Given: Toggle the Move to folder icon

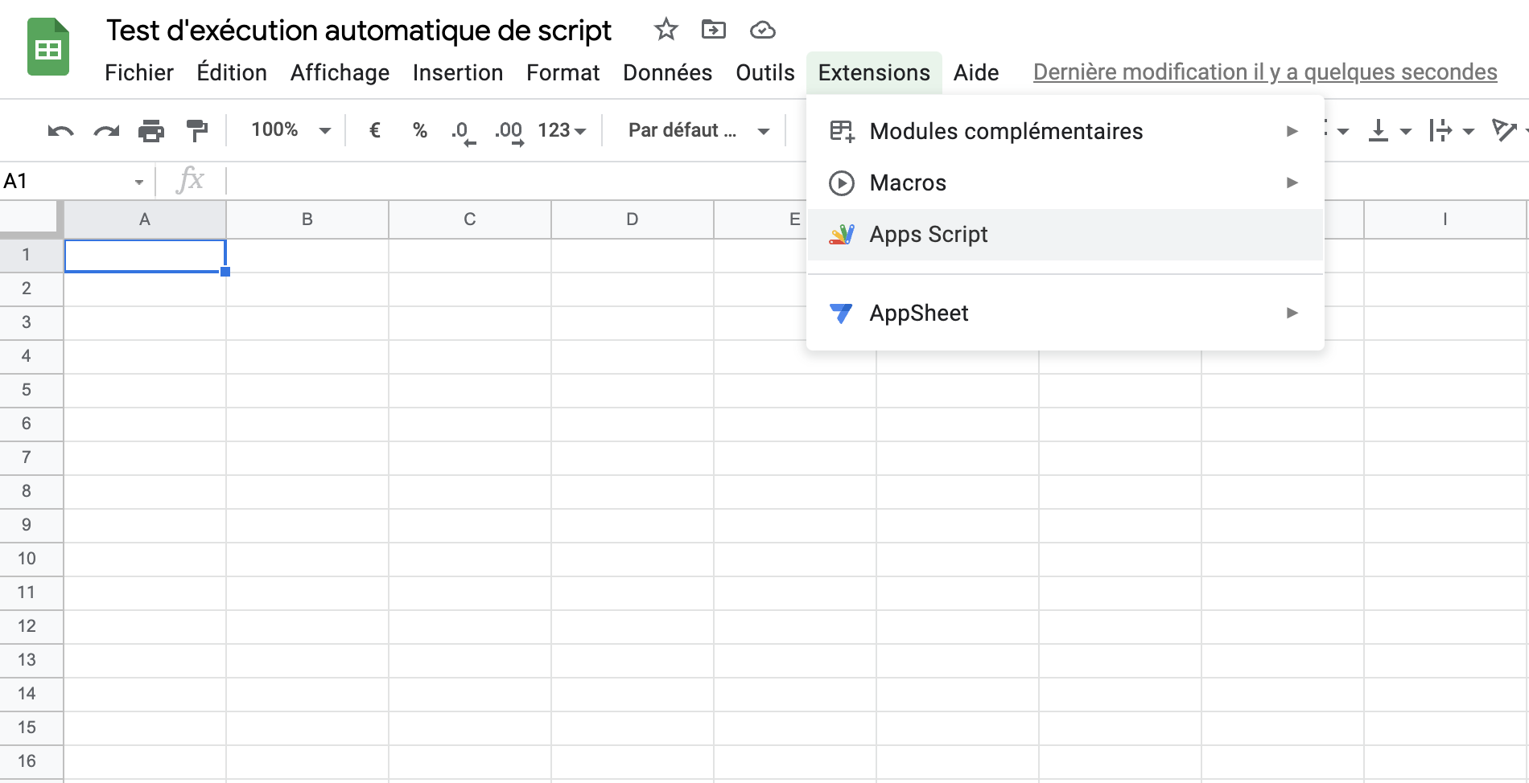Looking at the screenshot, I should 713,29.
